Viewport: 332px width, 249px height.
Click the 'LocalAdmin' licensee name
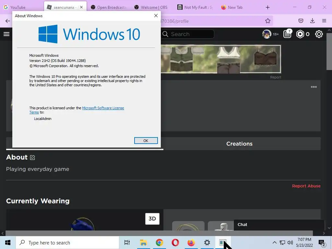pyautogui.click(x=43, y=119)
